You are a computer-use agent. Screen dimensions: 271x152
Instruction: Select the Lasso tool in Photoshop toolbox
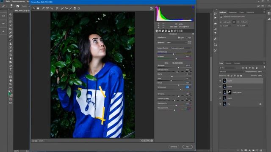pyautogui.click(x=11, y=22)
